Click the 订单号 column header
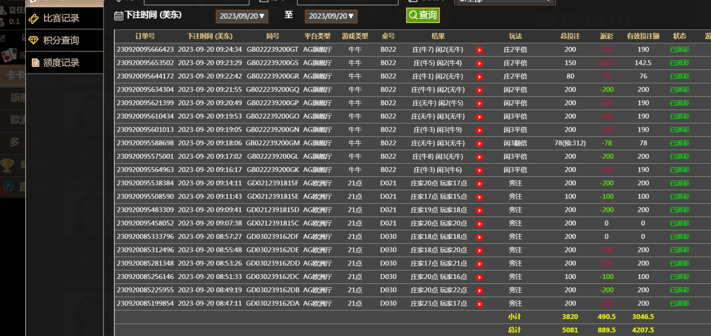 (145, 36)
